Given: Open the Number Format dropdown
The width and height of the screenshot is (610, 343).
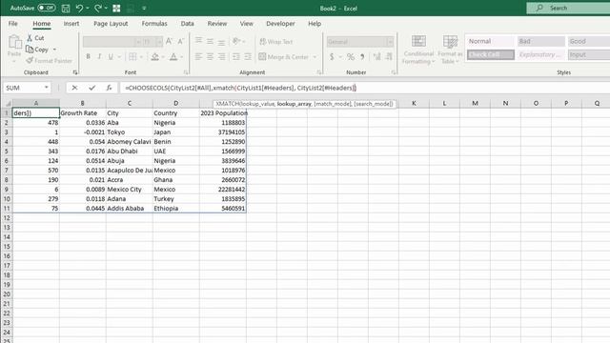Looking at the screenshot, I should pos(390,42).
